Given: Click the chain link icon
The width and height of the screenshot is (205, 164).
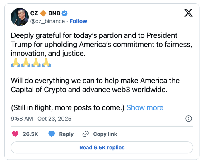Looking at the screenshot, I should tap(86, 134).
